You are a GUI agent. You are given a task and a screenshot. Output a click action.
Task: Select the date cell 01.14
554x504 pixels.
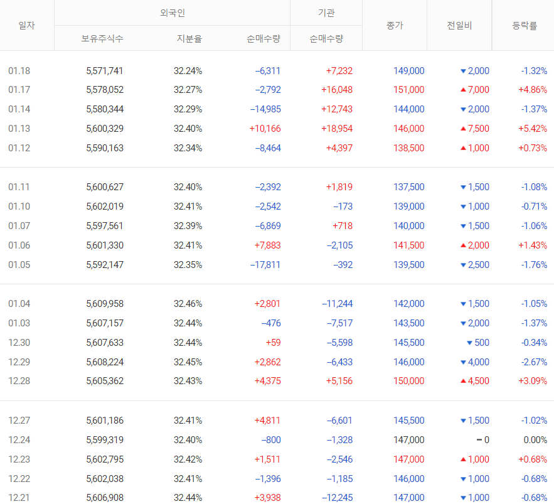(x=19, y=109)
